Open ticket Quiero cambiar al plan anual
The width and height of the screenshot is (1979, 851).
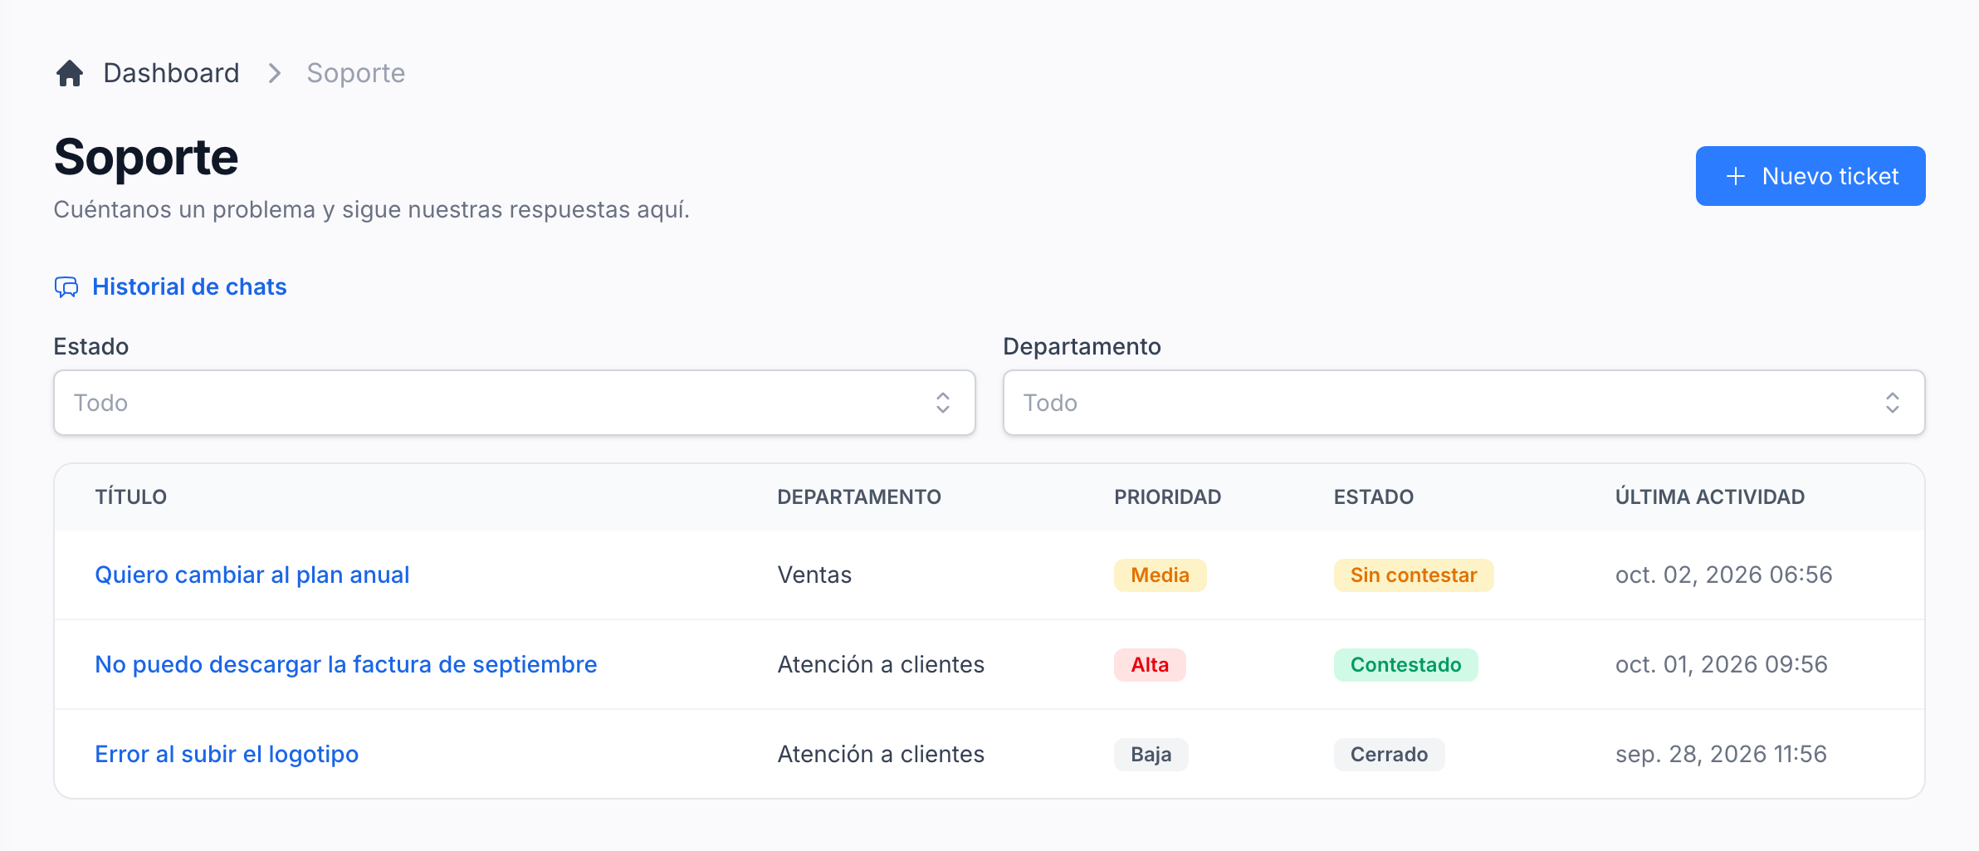252,575
